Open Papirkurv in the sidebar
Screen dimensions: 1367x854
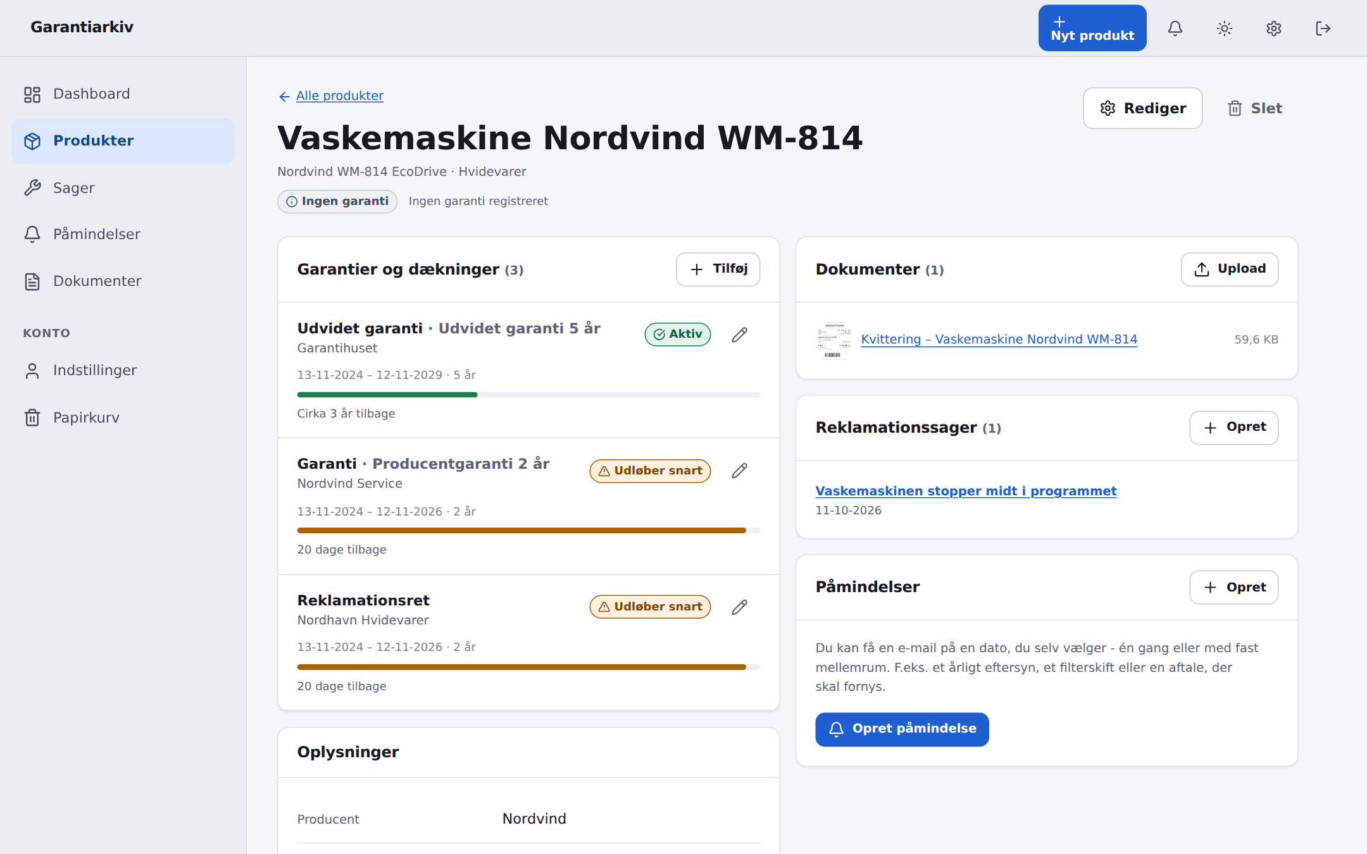click(123, 418)
